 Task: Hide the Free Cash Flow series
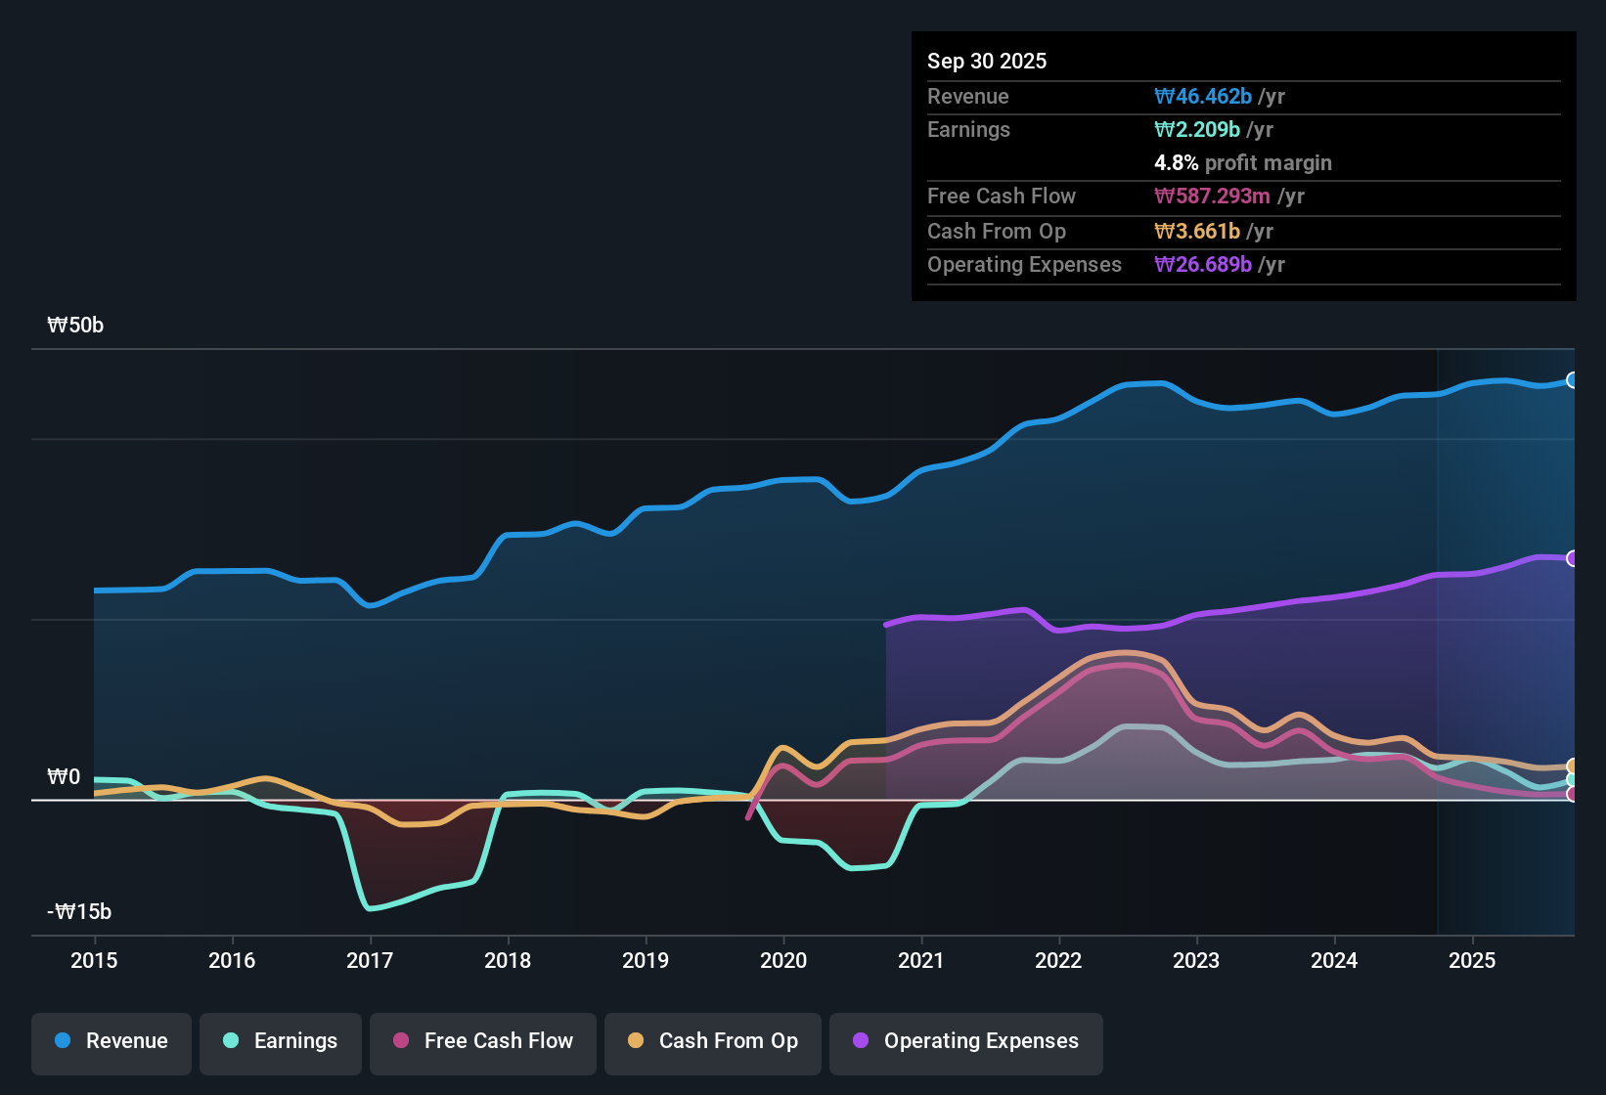pos(482,1041)
